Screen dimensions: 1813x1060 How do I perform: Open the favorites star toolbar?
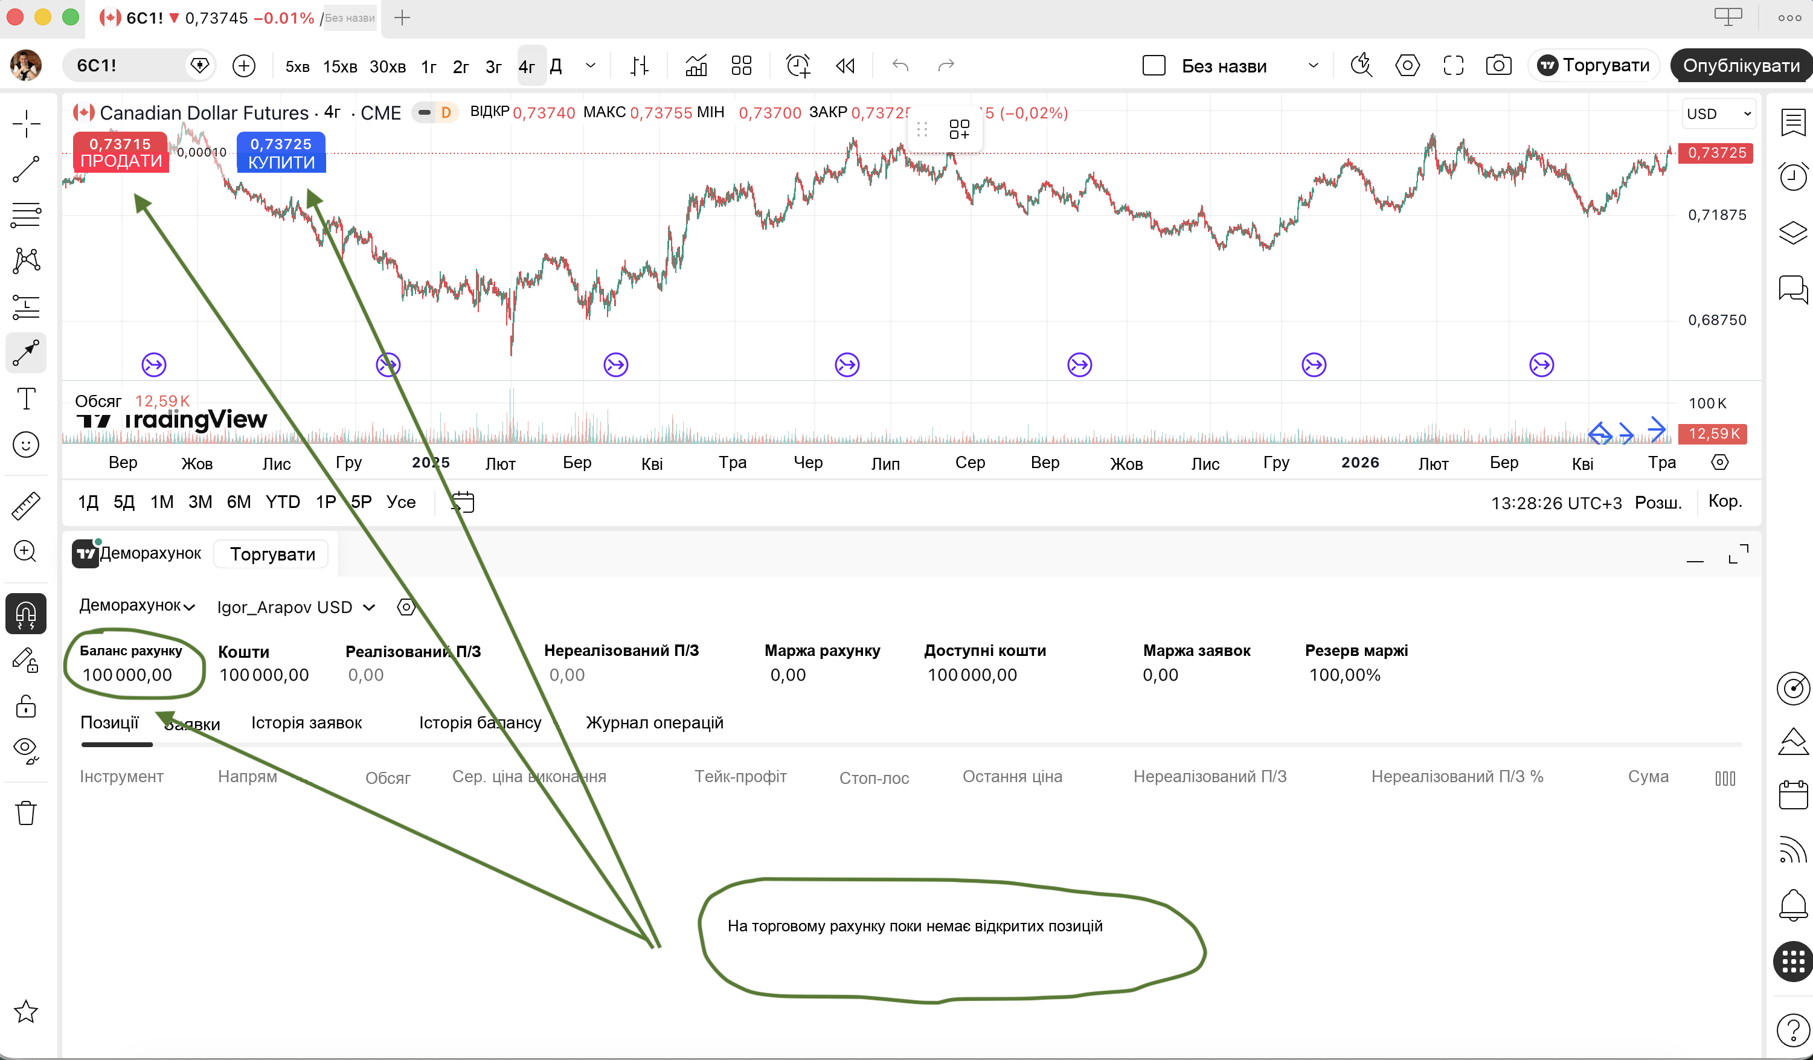(x=26, y=1012)
